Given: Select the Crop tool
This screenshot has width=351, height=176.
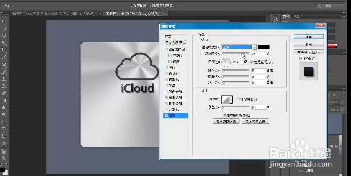Looking at the screenshot, I should pyautogui.click(x=4, y=50).
